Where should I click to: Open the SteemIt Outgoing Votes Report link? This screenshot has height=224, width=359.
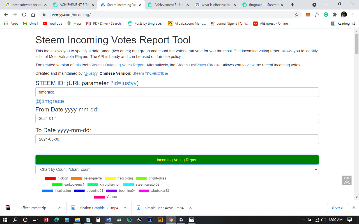pos(117,65)
